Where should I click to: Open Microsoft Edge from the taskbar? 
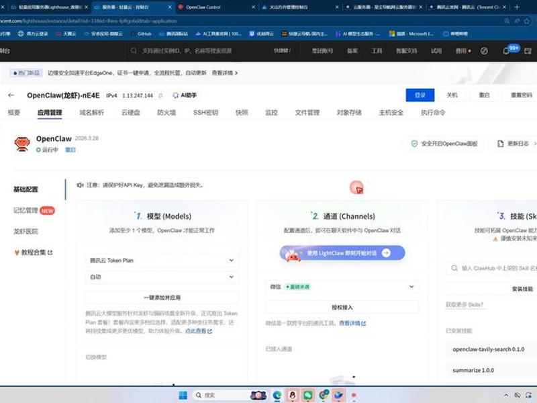click(x=277, y=395)
